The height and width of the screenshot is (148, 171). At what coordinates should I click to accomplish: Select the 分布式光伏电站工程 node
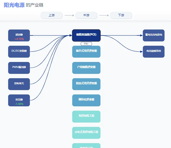pyautogui.click(x=86, y=133)
